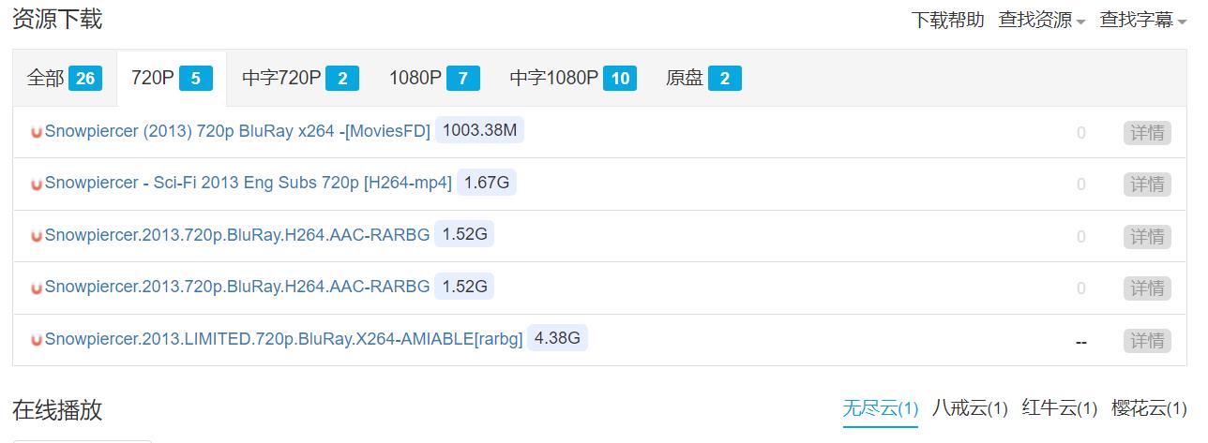
Task: Open 下载帮助 link
Action: 947,20
